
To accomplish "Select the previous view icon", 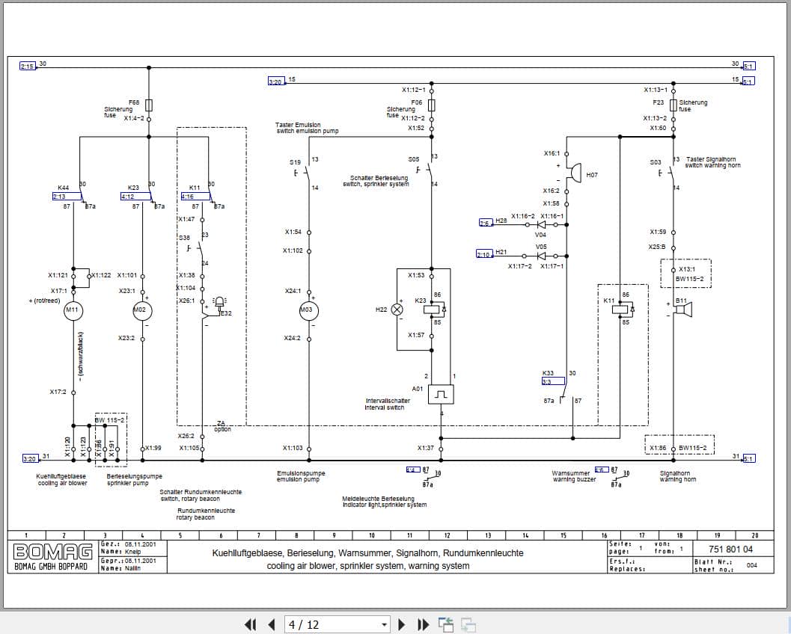I will pos(445,623).
